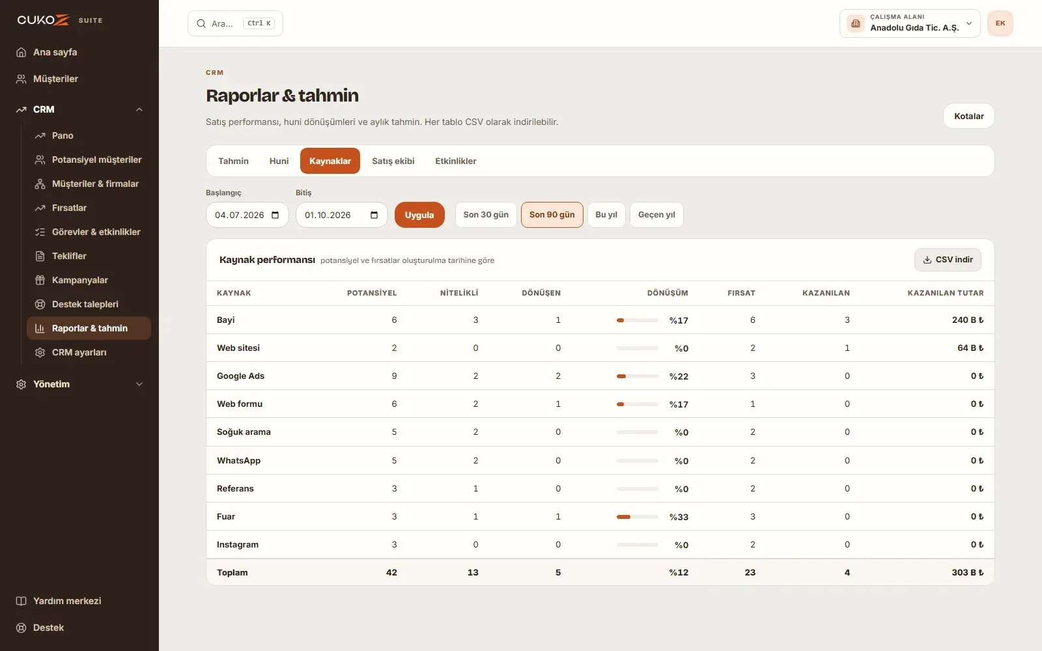The image size is (1042, 651).
Task: Switch to the Huni tab
Action: point(279,161)
